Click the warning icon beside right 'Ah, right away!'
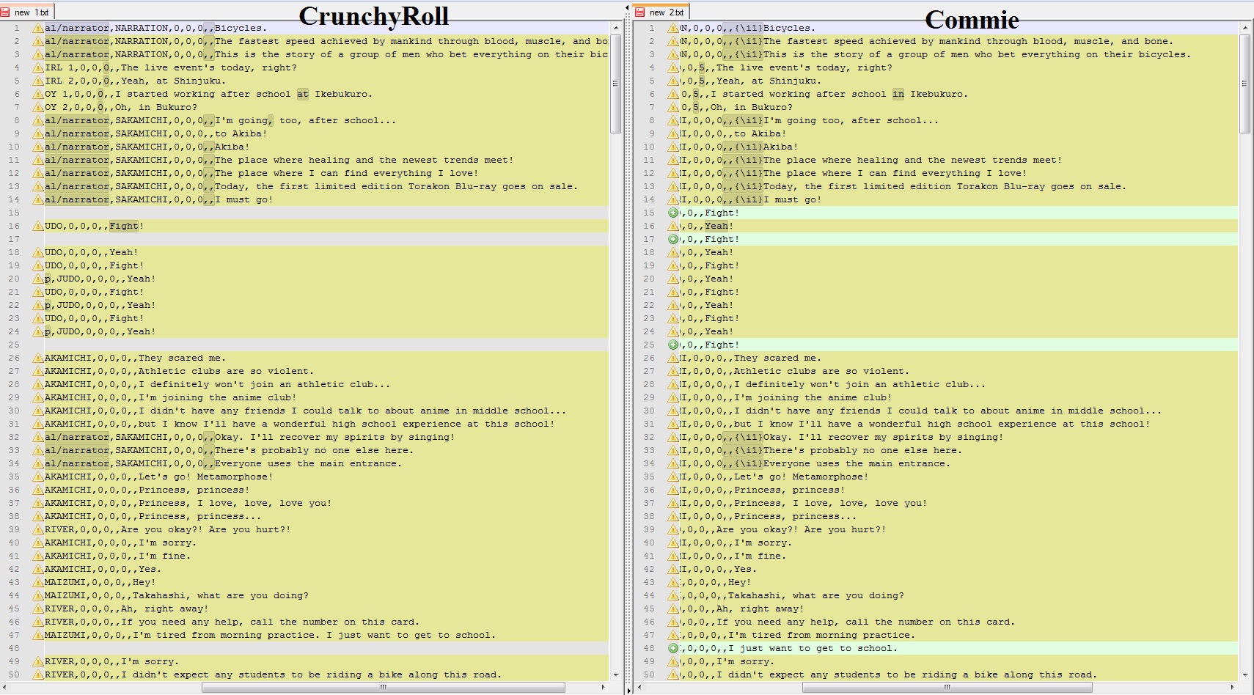Viewport: 1254px width, 695px height. pos(673,608)
